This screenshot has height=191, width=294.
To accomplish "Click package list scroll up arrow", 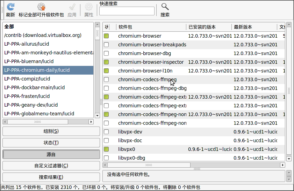I will tap(289, 24).
